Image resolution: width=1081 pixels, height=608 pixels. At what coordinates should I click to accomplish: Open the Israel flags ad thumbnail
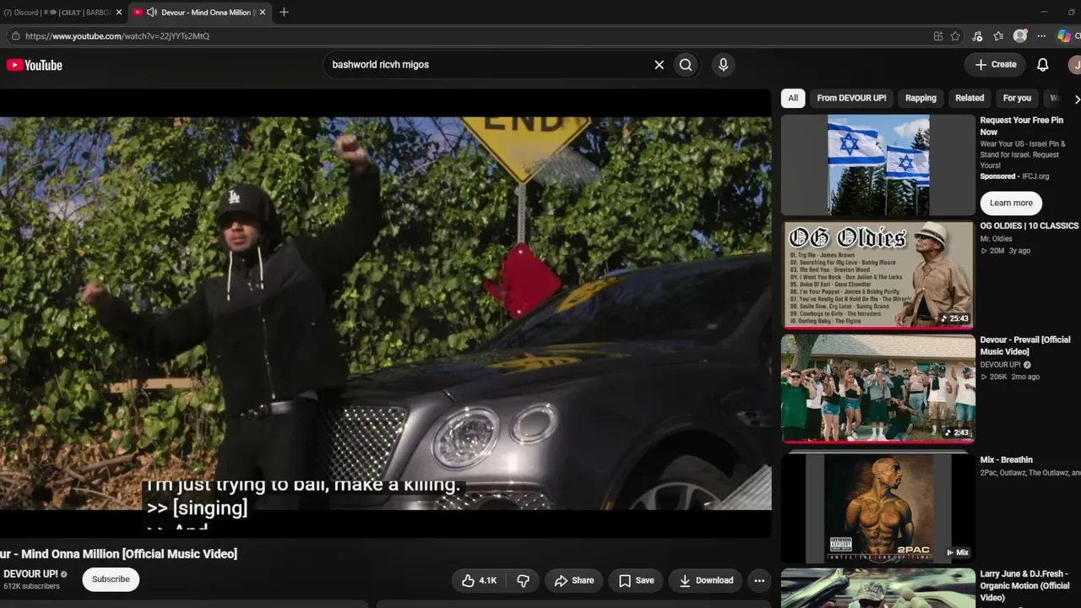[x=877, y=165]
